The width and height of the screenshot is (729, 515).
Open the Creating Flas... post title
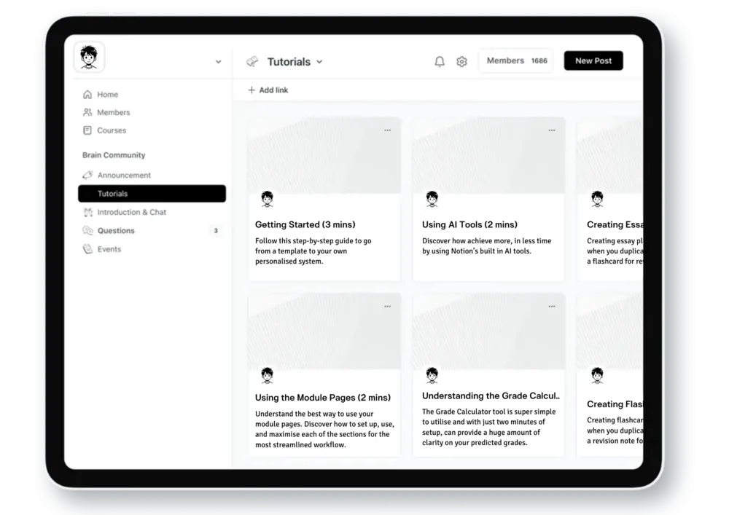tap(615, 404)
